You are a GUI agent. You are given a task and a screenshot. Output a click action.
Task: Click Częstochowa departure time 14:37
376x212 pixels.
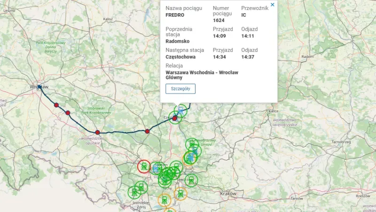pos(248,57)
